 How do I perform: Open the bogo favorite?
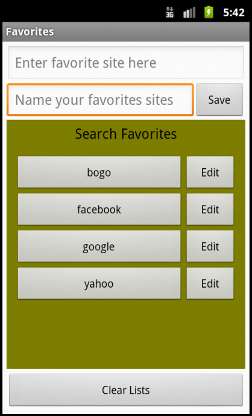pos(99,172)
